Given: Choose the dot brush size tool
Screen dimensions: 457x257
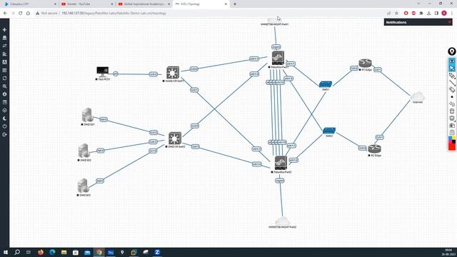Looking at the screenshot, I should click(452, 97).
